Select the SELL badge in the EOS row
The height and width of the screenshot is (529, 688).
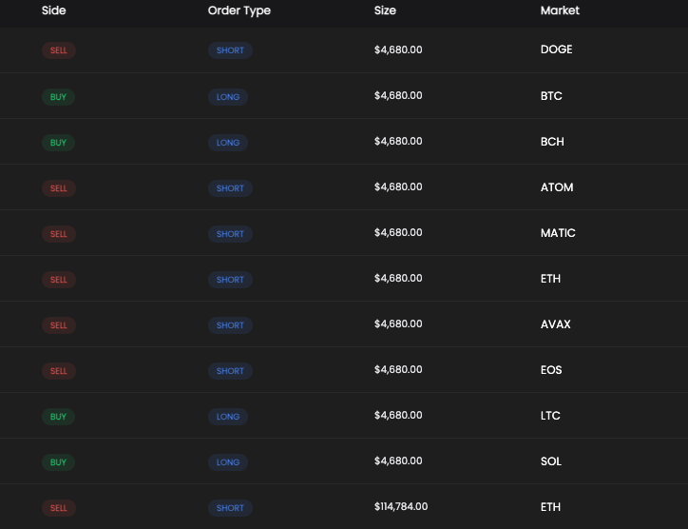(59, 371)
